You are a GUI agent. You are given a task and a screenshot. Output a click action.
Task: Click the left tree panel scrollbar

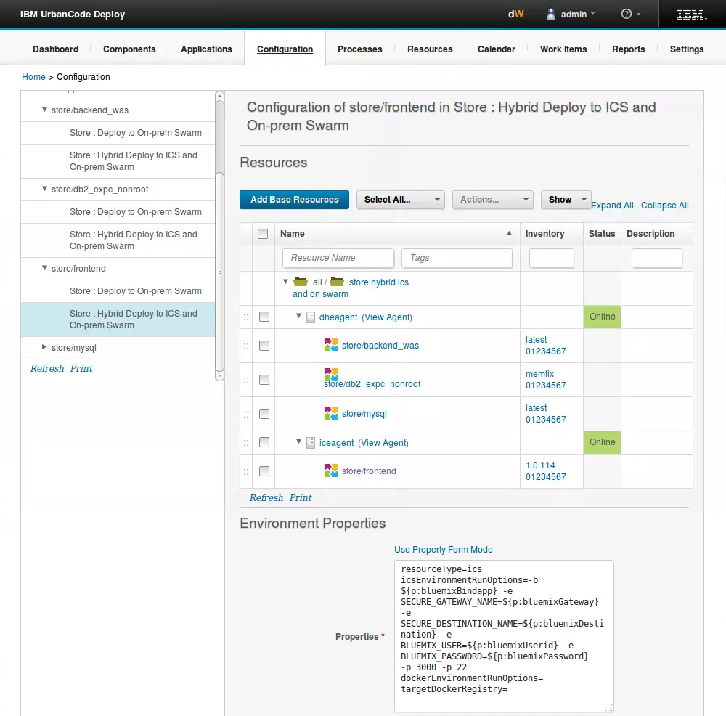[x=219, y=272]
